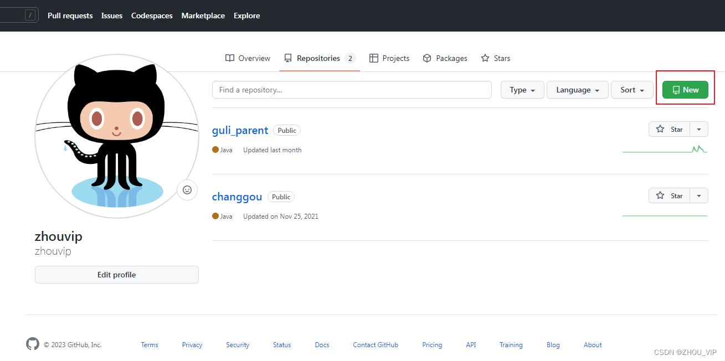Click the Java language label under guli_parent
The image size is (725, 361).
point(227,150)
